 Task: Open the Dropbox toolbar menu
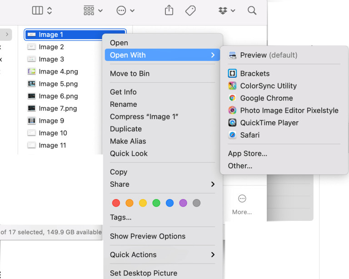click(x=226, y=10)
